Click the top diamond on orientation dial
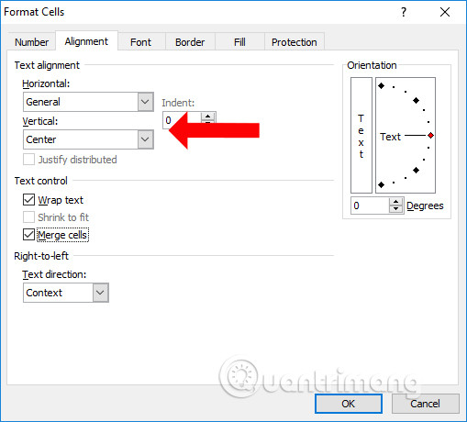This screenshot has width=467, height=422. tap(381, 85)
